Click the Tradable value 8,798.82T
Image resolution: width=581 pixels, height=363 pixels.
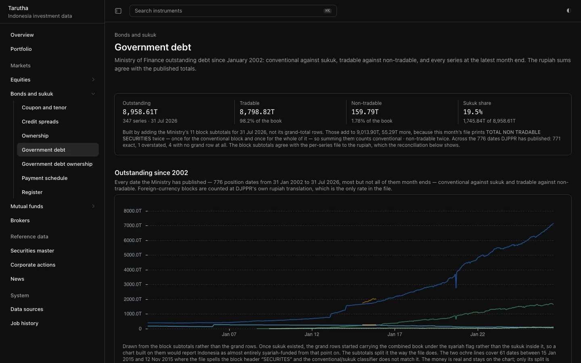[x=257, y=112]
